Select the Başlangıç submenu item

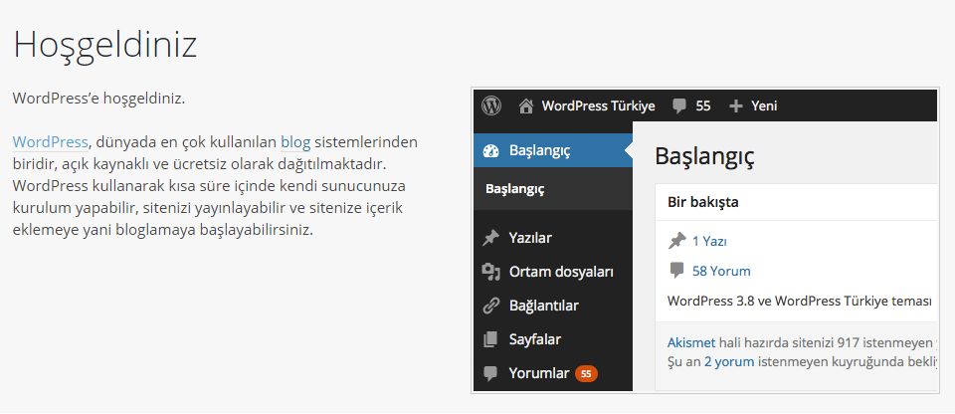514,189
